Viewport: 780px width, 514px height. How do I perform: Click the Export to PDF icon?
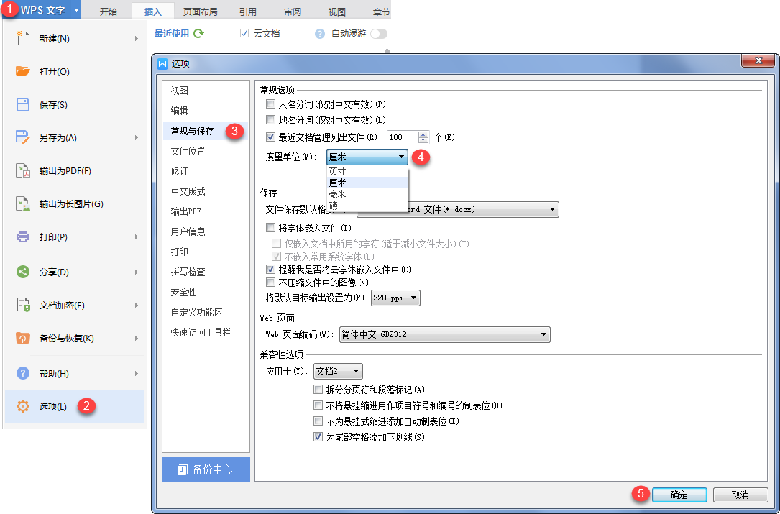click(23, 170)
